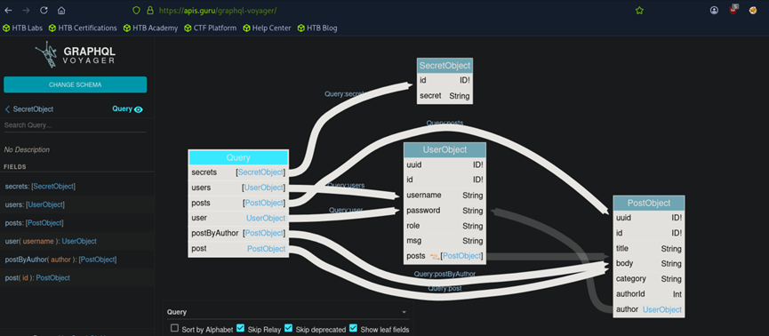
Task: Click the Query:user edge label
Action: coord(346,210)
